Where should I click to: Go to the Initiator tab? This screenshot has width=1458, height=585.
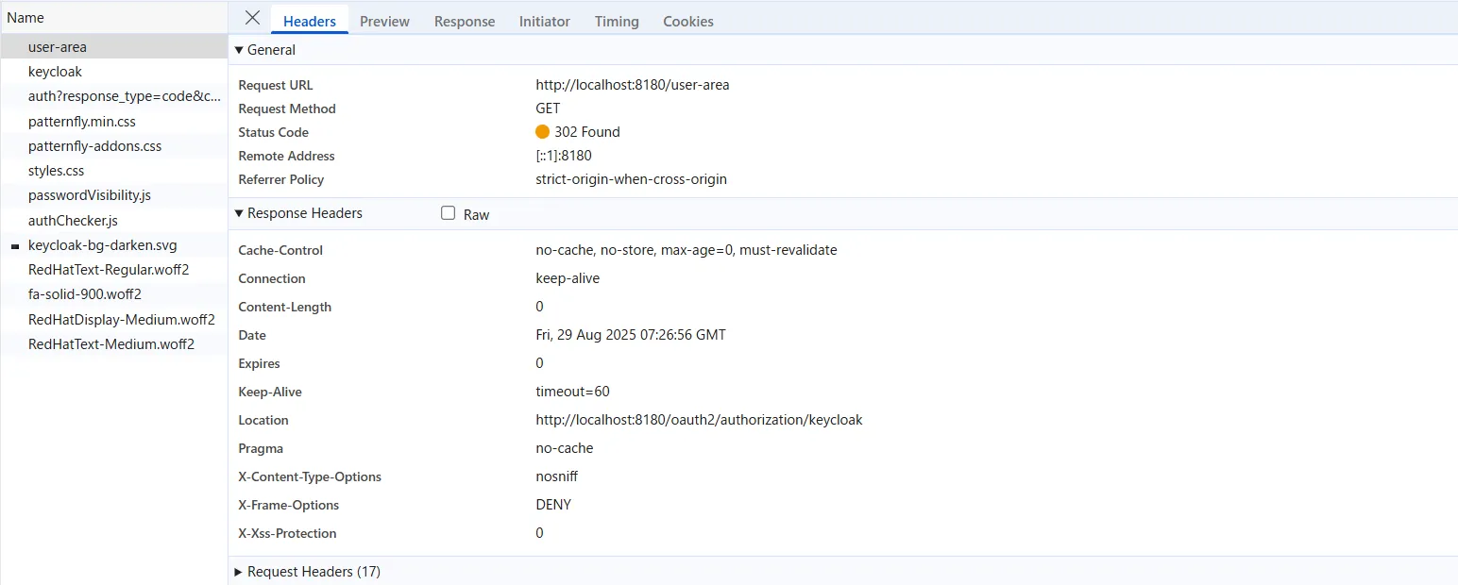(544, 21)
